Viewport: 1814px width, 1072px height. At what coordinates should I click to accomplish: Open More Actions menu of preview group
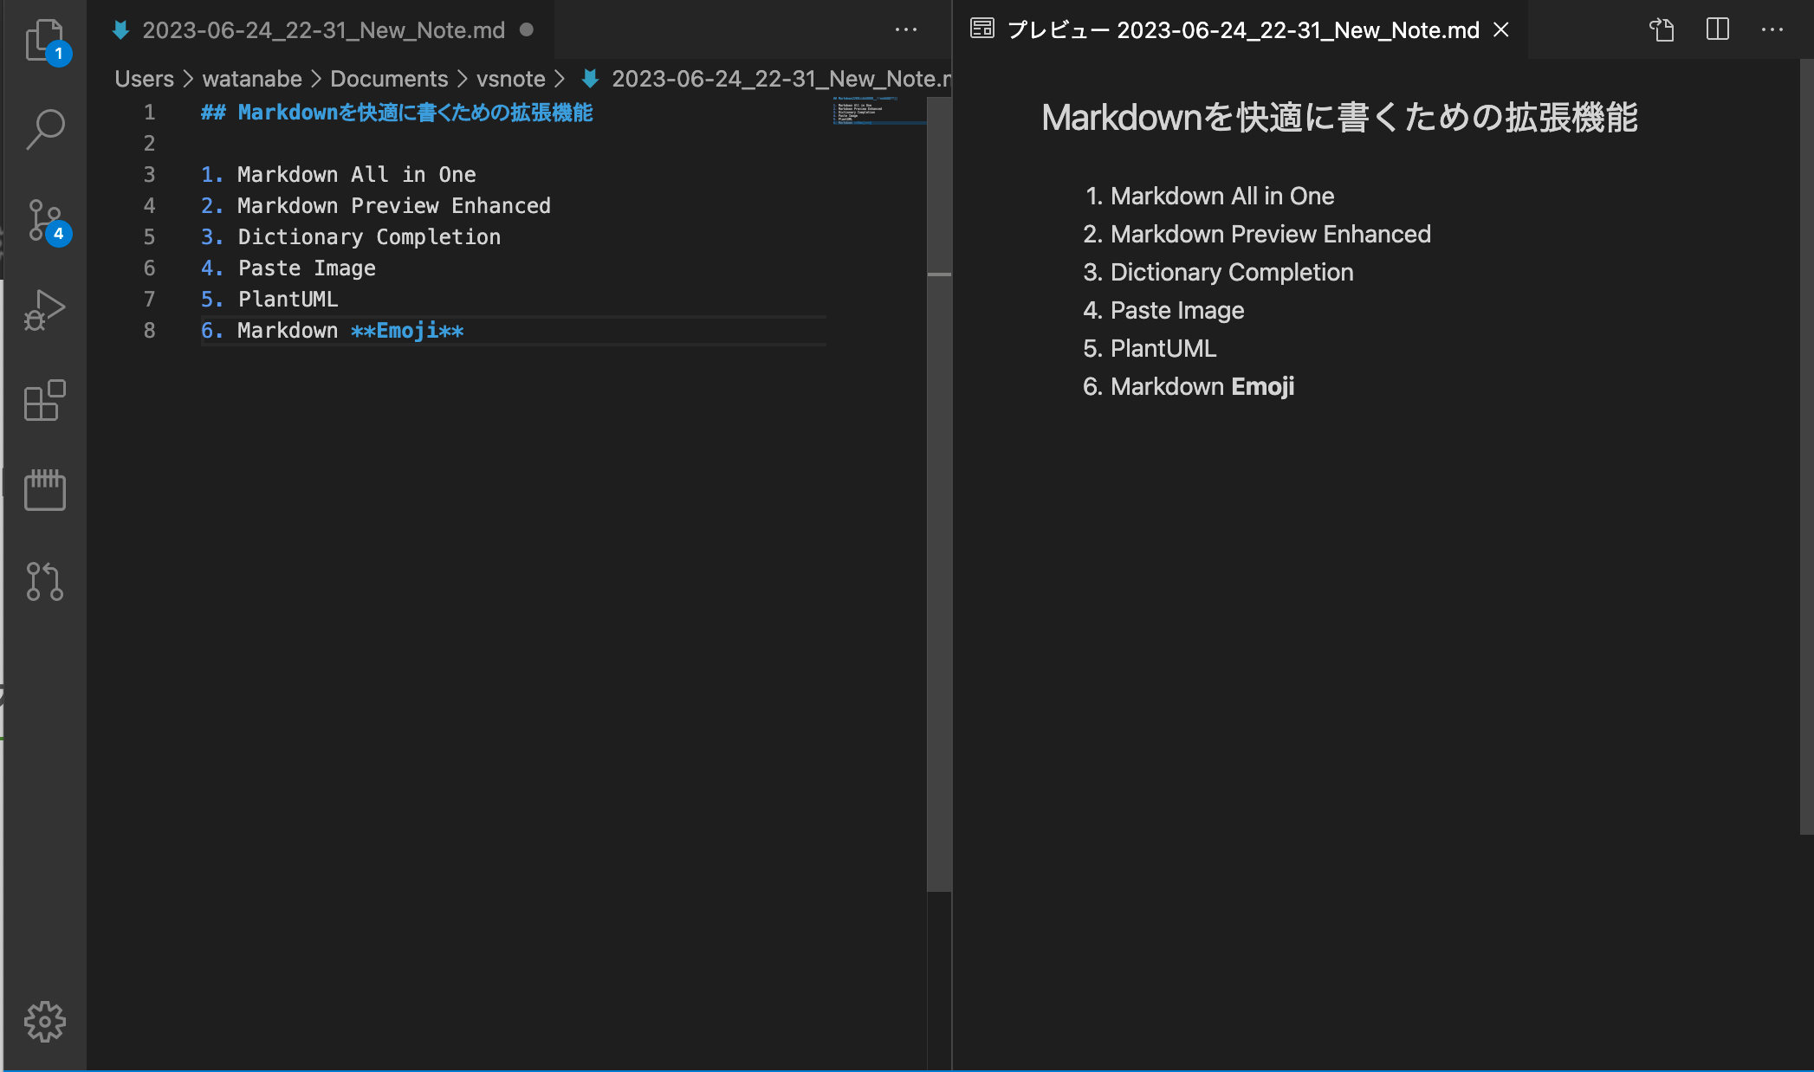click(1772, 29)
